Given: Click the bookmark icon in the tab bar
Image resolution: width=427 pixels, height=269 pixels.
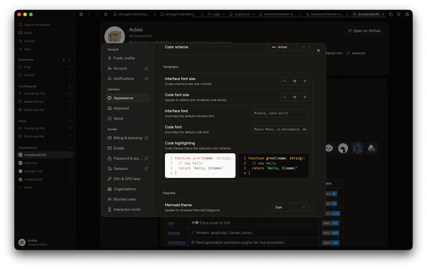Looking at the screenshot, I should 106,14.
